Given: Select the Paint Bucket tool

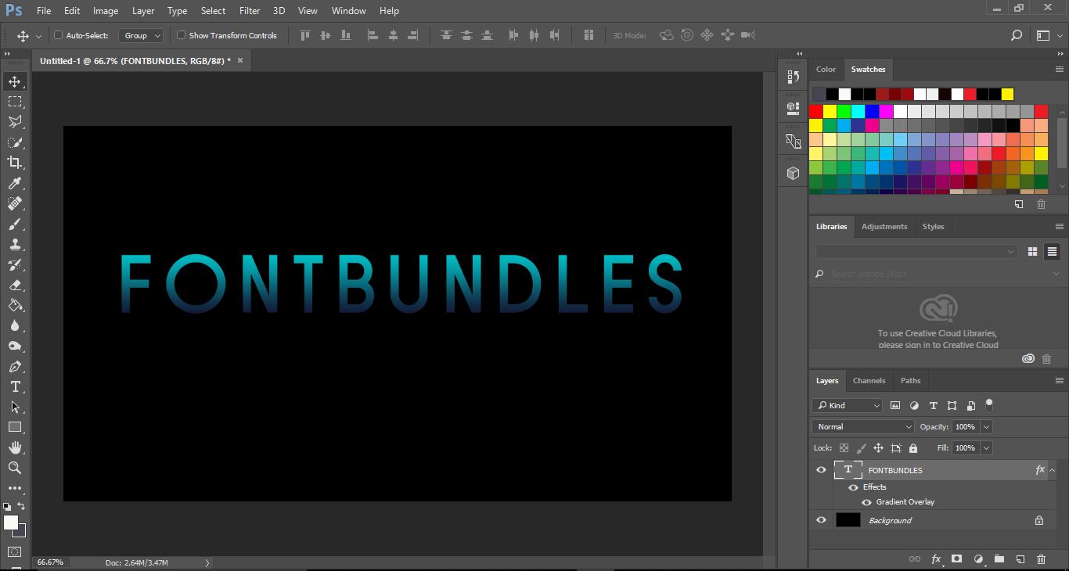Looking at the screenshot, I should point(15,305).
